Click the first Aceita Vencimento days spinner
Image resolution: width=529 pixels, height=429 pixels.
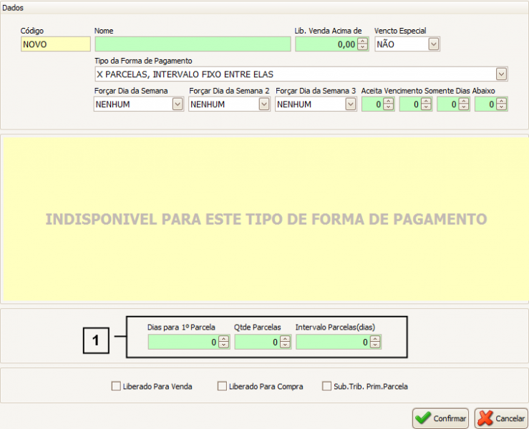pyautogui.click(x=389, y=104)
